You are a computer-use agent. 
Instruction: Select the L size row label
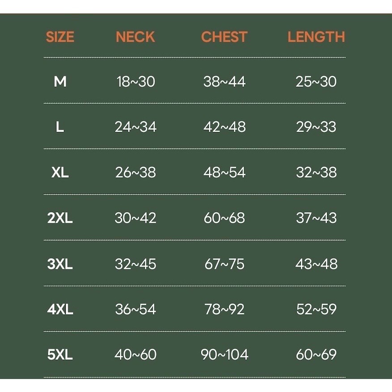60,127
